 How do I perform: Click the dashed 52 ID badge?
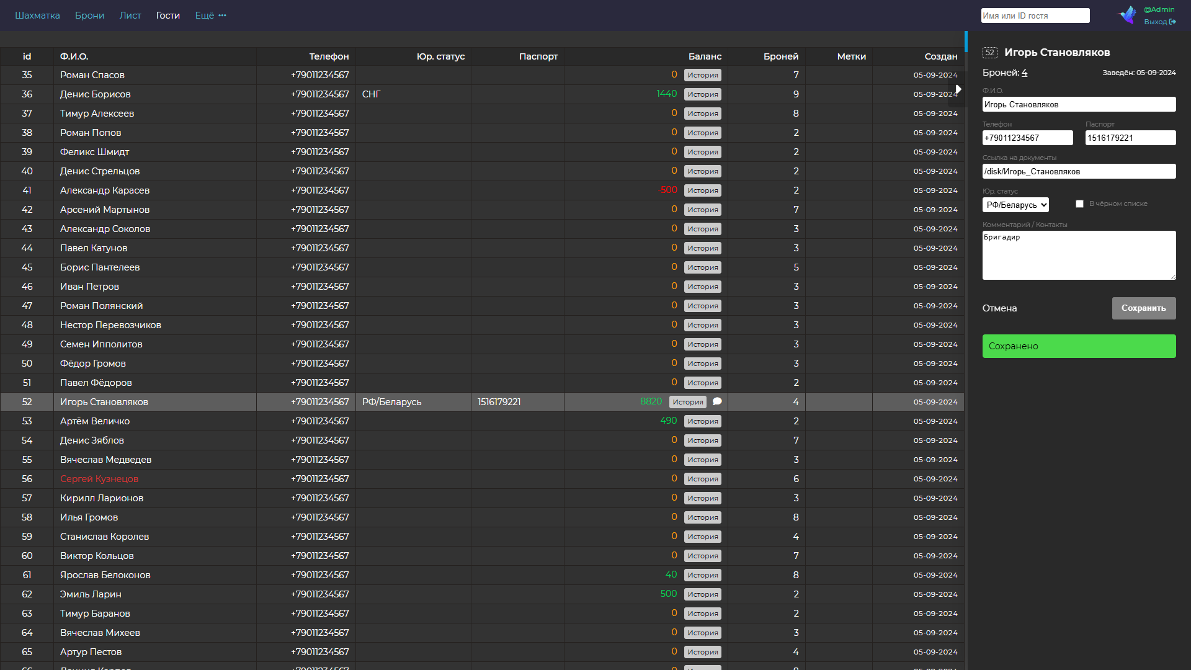990,53
